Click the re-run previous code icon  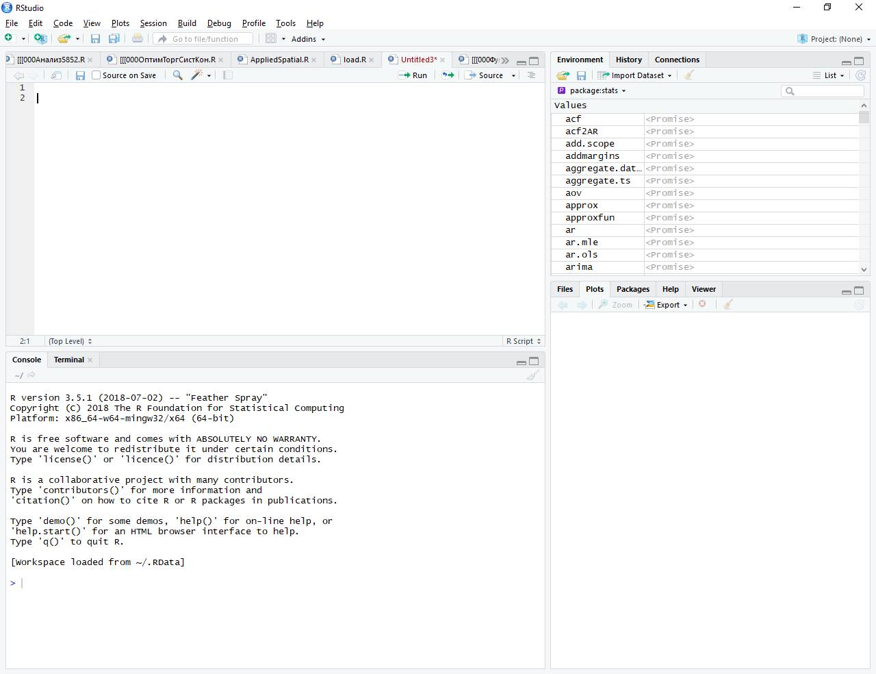click(448, 75)
